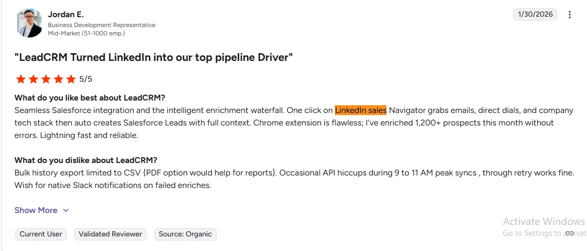
Task: Select the Source: Organic tag
Action: point(185,234)
